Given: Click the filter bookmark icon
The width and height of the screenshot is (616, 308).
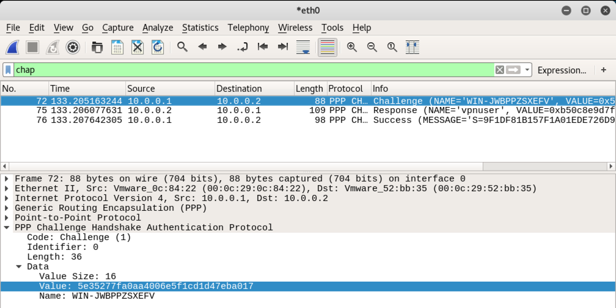Looking at the screenshot, I should [x=9, y=70].
